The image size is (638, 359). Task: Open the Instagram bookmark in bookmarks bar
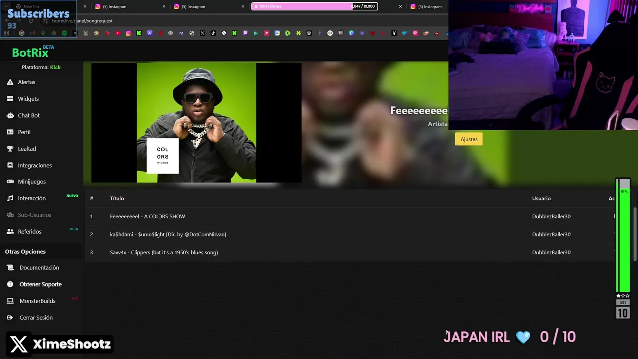pyautogui.click(x=128, y=33)
